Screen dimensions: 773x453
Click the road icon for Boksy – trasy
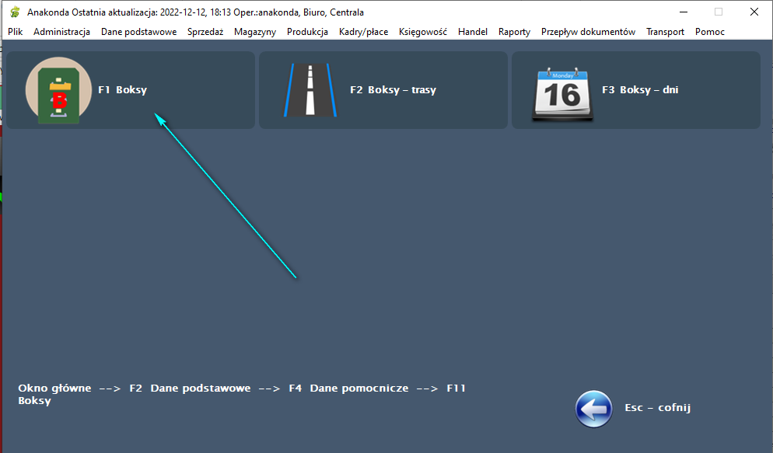[310, 89]
